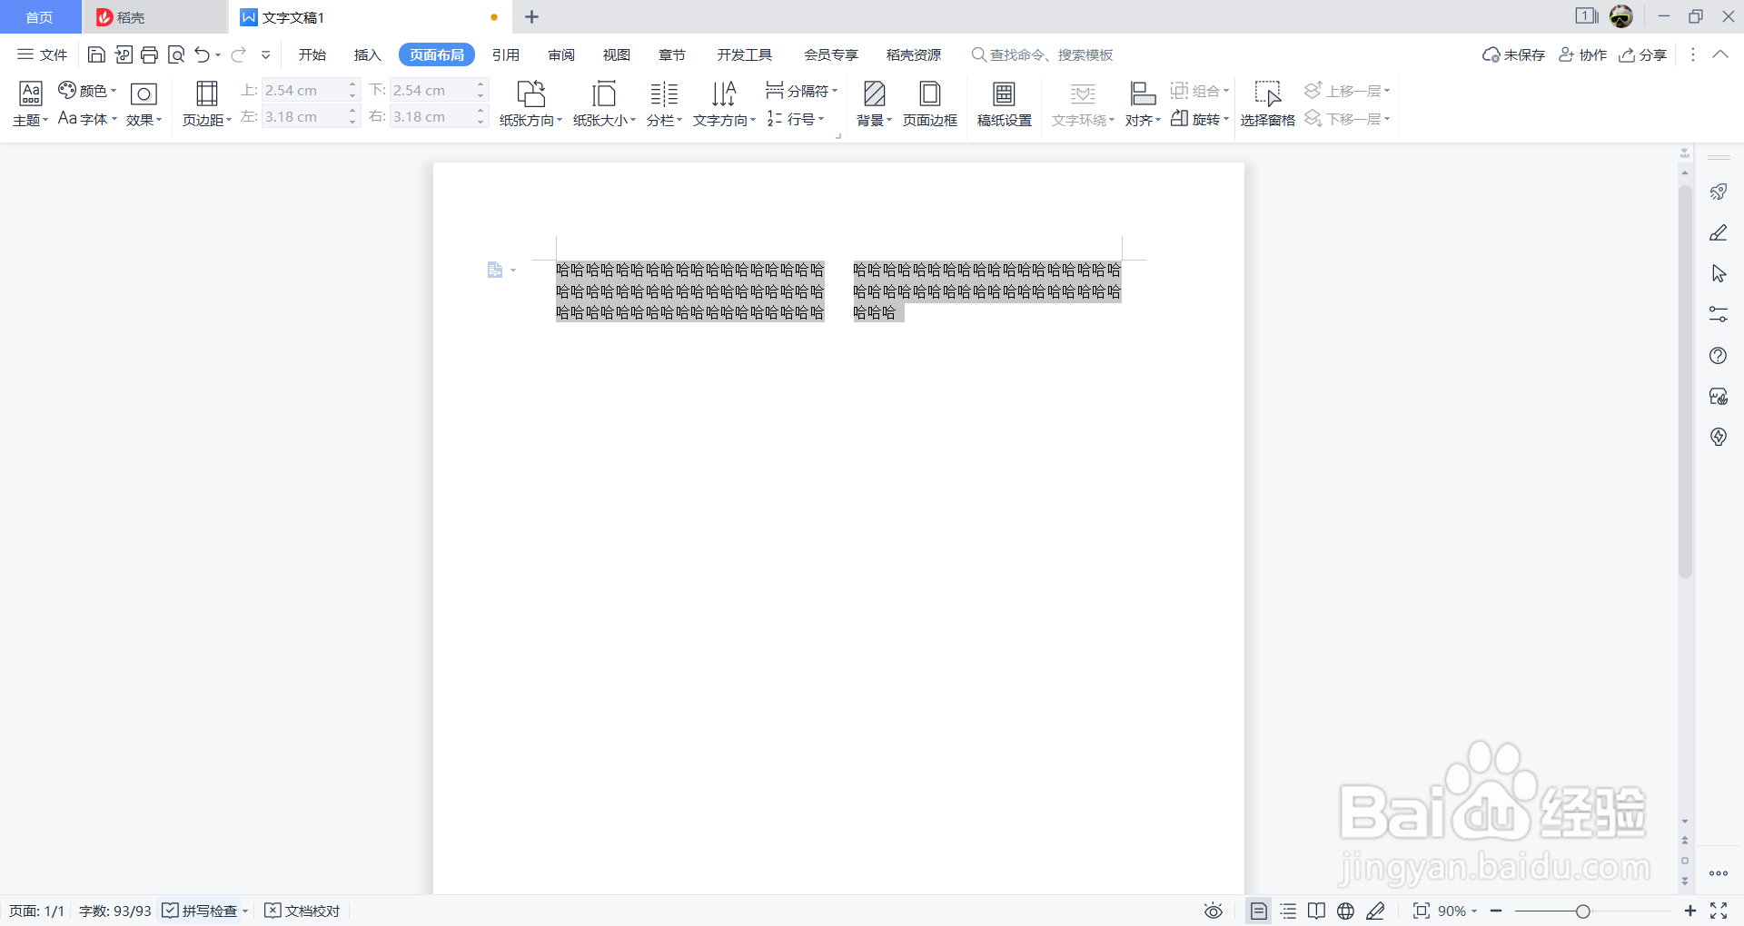
Task: Click the sliders settings icon in right sidebar
Action: tap(1719, 314)
